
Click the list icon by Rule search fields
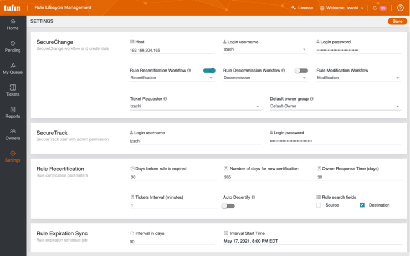point(319,197)
